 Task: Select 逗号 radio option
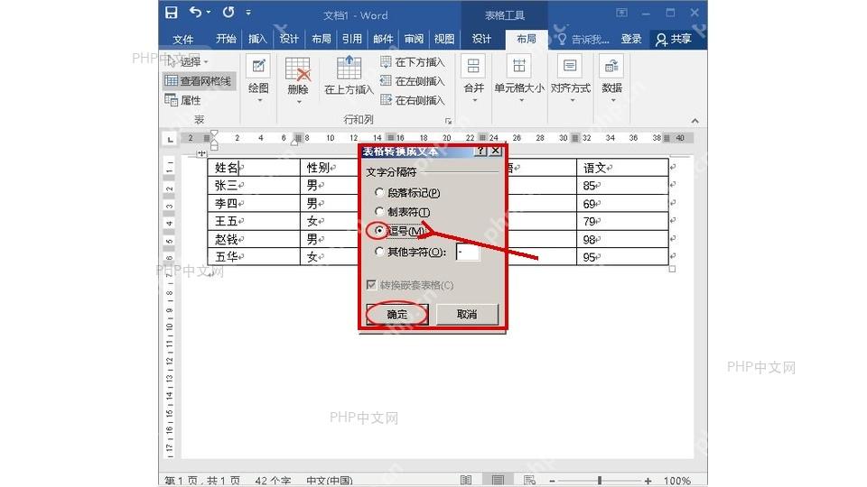point(378,230)
